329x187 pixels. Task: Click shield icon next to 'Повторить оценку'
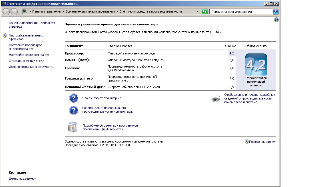[x=247, y=142]
